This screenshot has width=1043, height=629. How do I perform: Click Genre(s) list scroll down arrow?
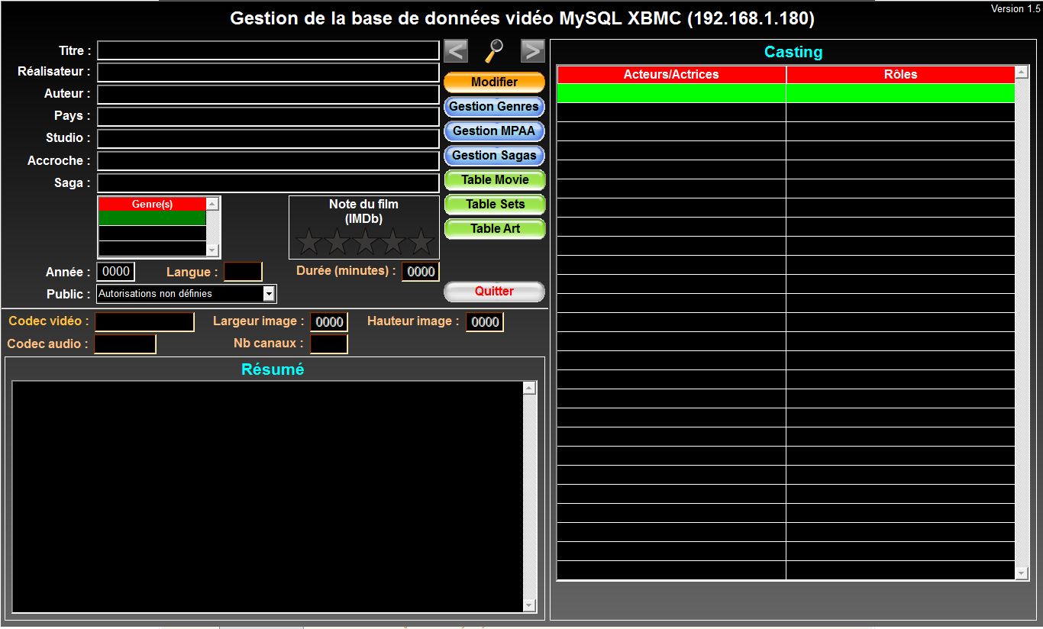[x=213, y=250]
